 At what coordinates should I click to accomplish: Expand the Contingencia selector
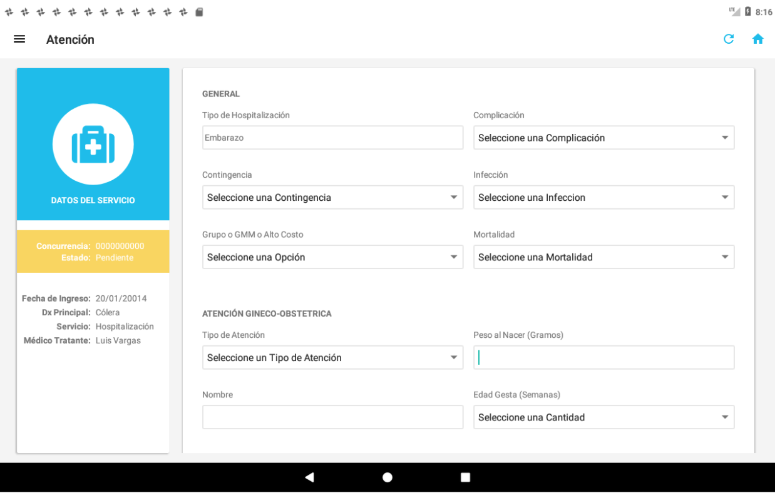click(x=332, y=198)
